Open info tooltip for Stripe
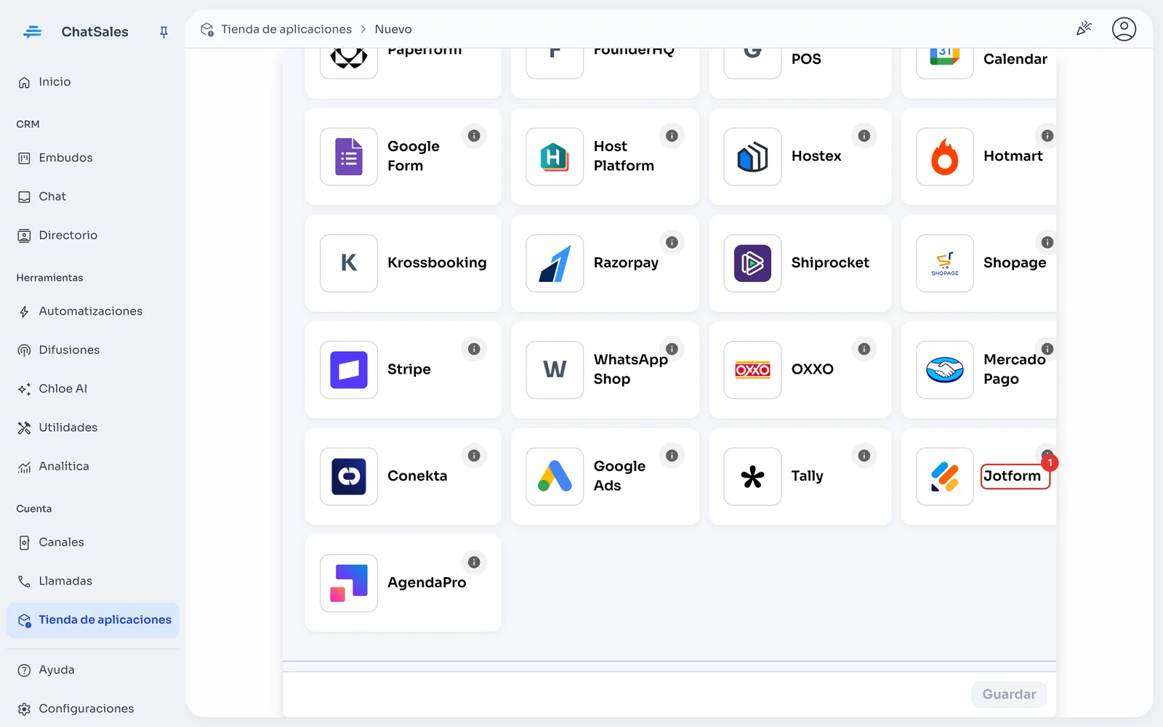1163x727 pixels. coord(474,349)
